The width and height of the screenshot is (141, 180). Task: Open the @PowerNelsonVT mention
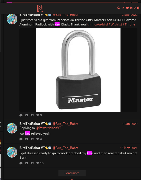[48, 128]
